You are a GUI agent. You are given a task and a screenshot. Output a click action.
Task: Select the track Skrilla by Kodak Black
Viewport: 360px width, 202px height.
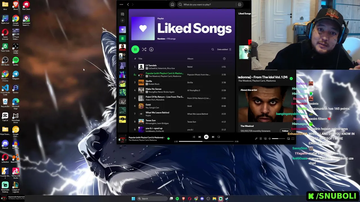[181, 82]
